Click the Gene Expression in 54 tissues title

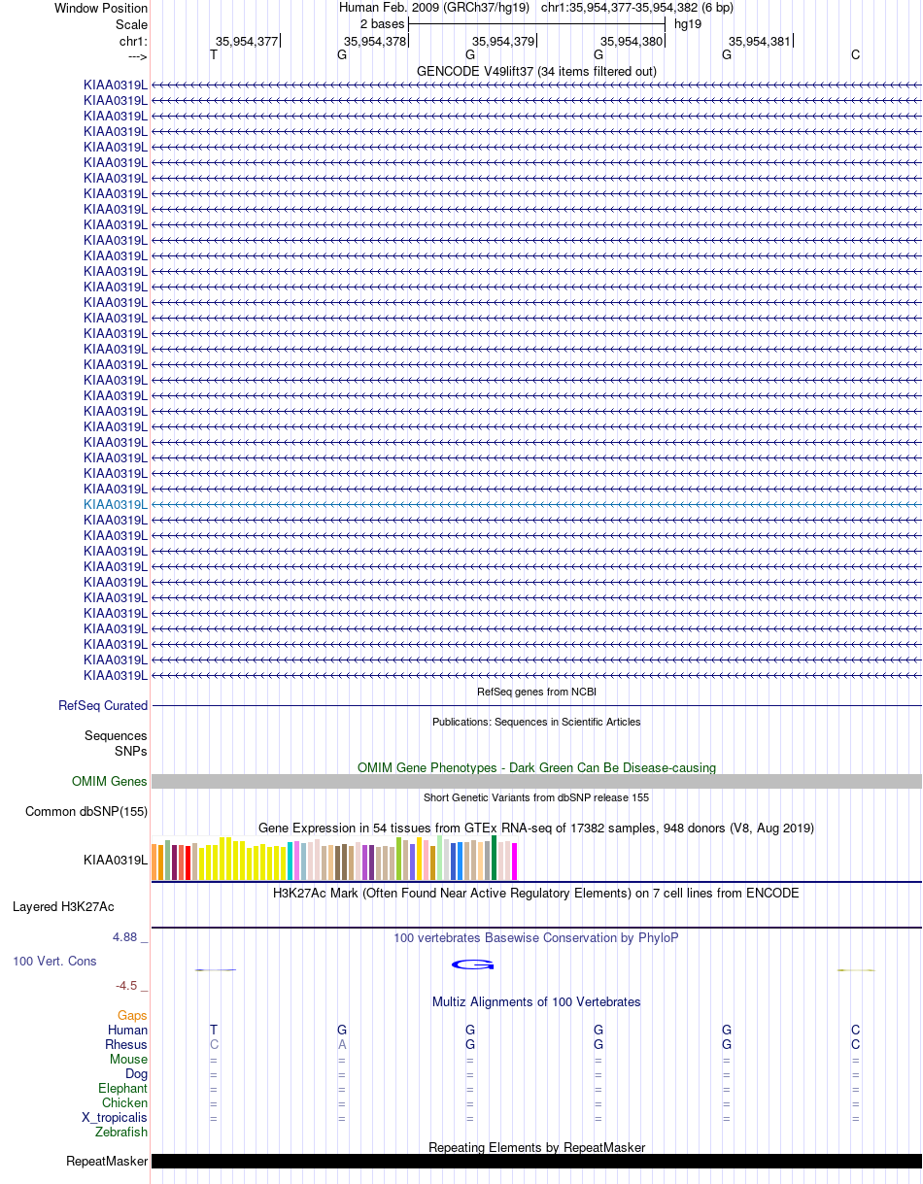(536, 829)
